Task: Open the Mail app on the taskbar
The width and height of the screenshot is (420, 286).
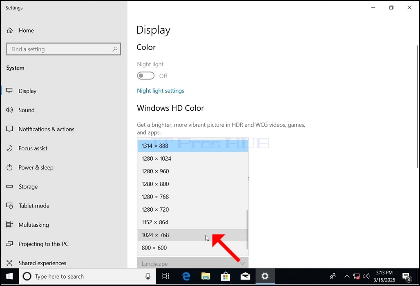Action: point(245,276)
